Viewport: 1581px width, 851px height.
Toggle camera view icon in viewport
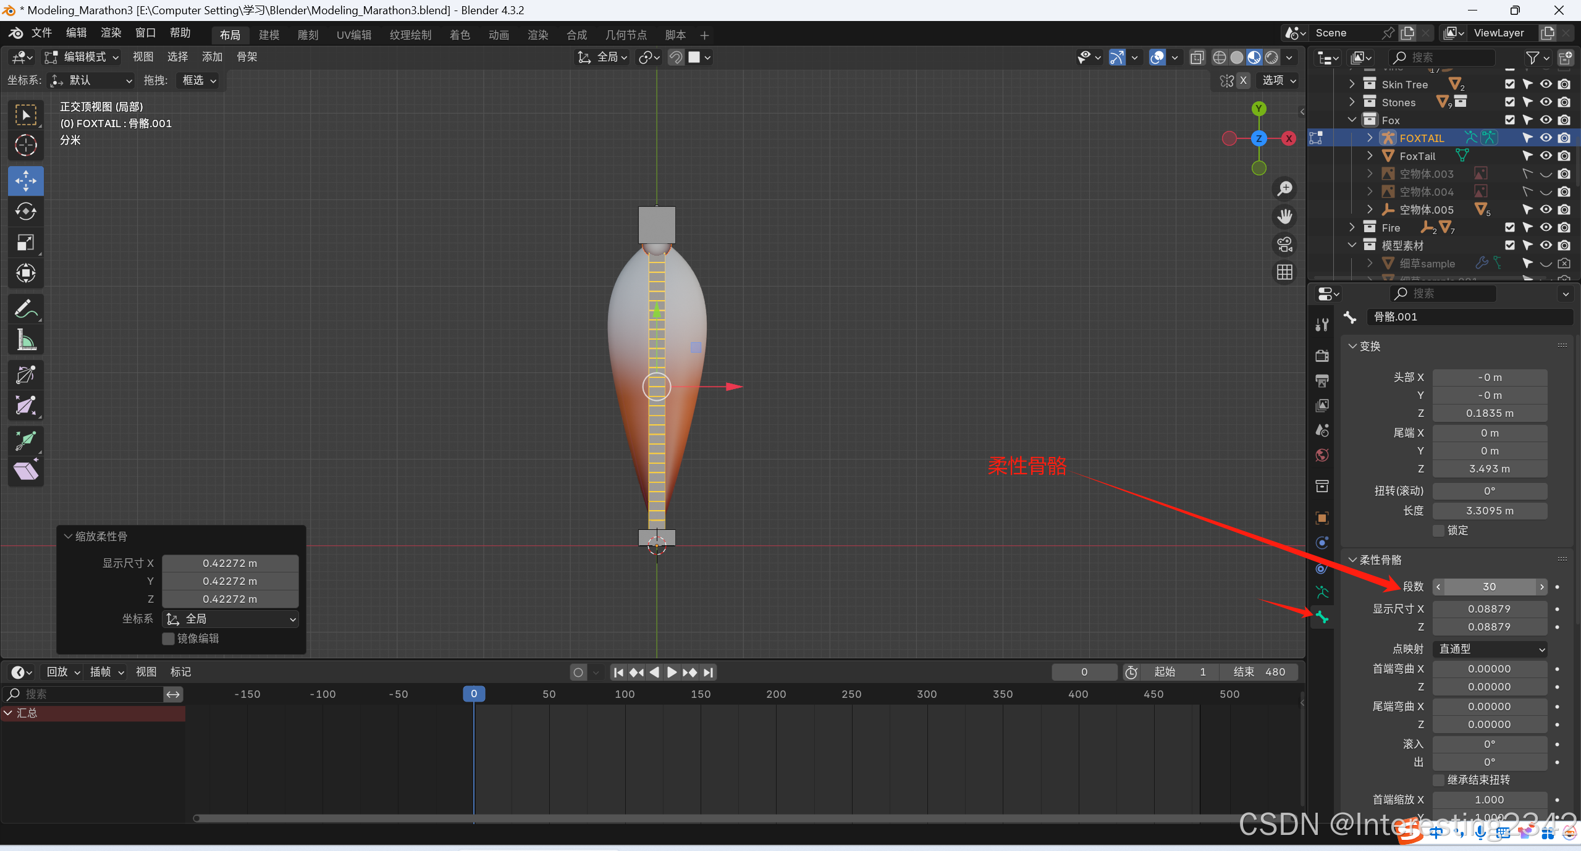click(1285, 245)
